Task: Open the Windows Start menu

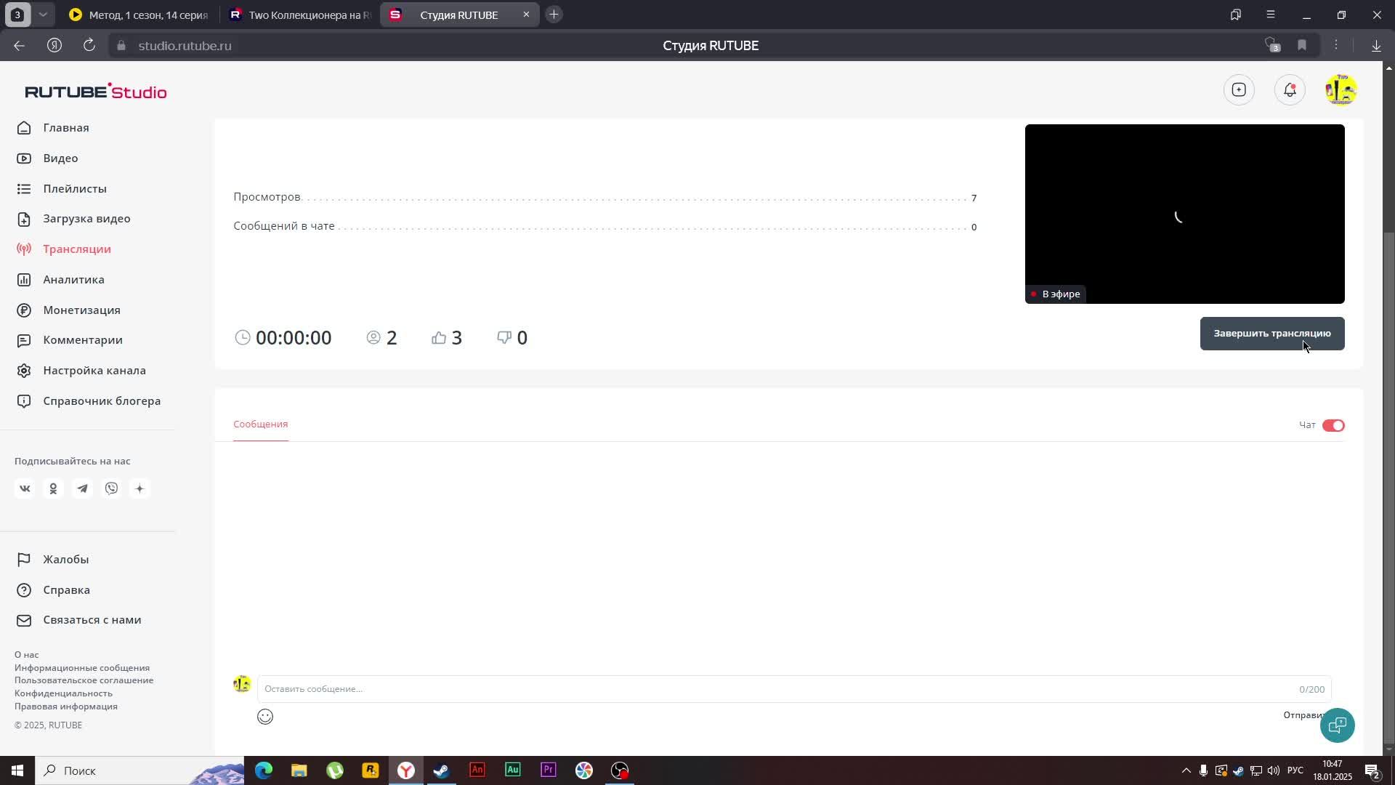Action: tap(17, 770)
